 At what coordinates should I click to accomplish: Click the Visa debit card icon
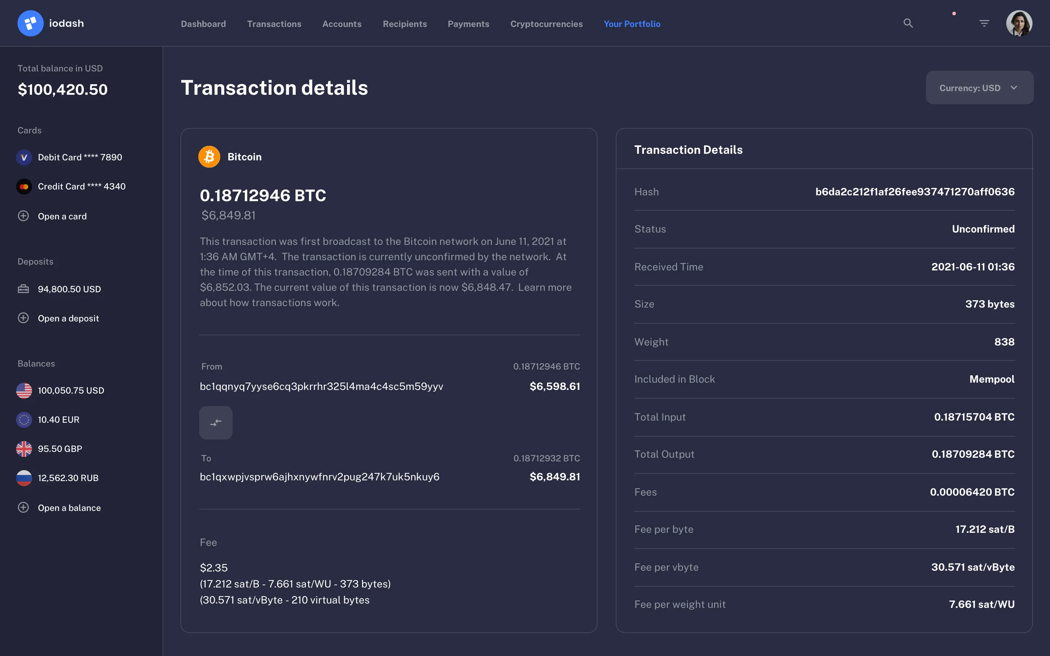point(24,157)
